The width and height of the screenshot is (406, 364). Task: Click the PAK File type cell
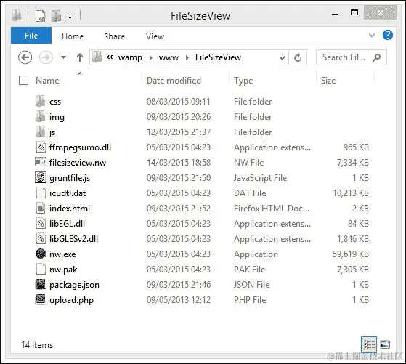tap(249, 270)
